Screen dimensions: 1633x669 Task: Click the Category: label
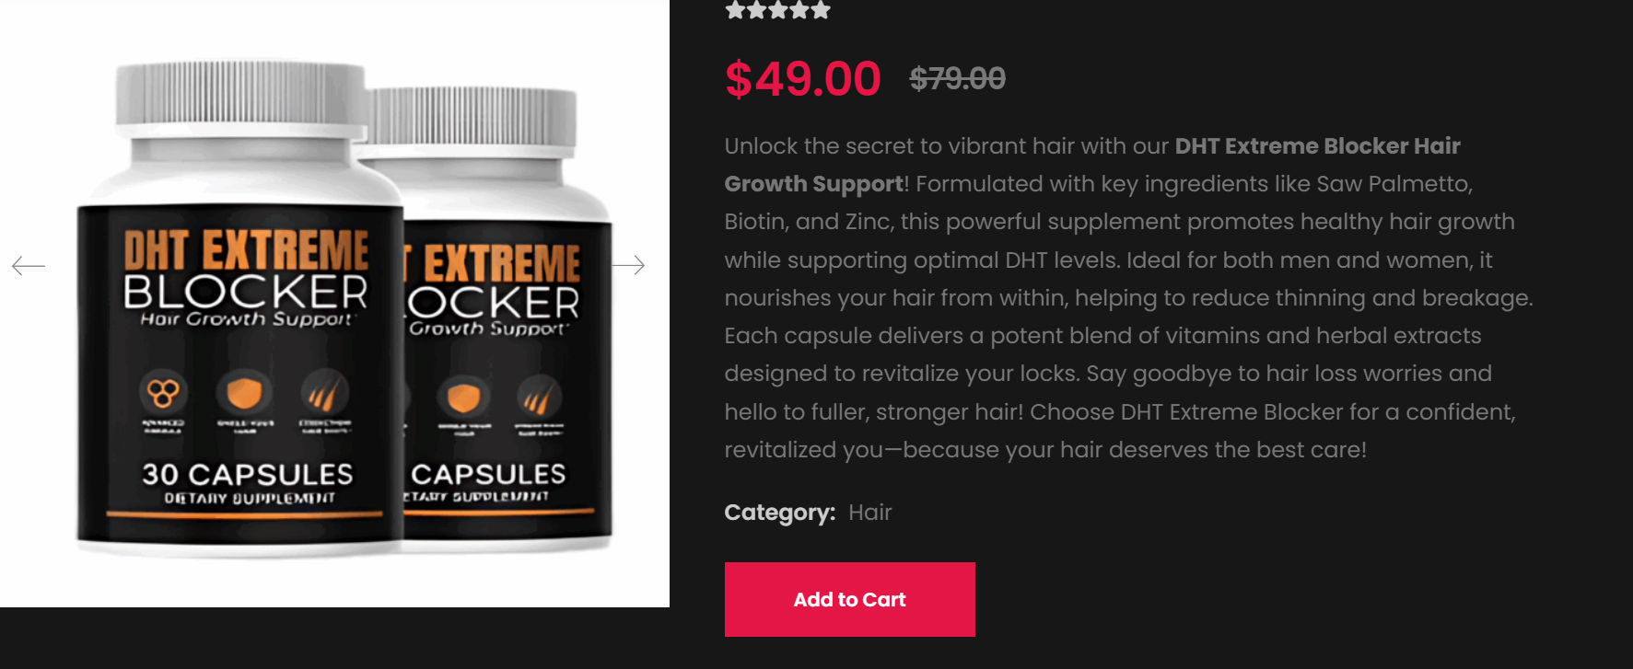779,513
